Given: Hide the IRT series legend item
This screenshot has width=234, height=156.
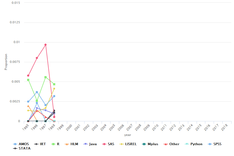Looking at the screenshot, I should [43, 144].
